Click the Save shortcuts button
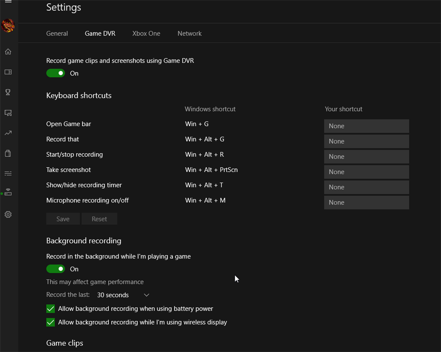The image size is (441, 352). (63, 219)
